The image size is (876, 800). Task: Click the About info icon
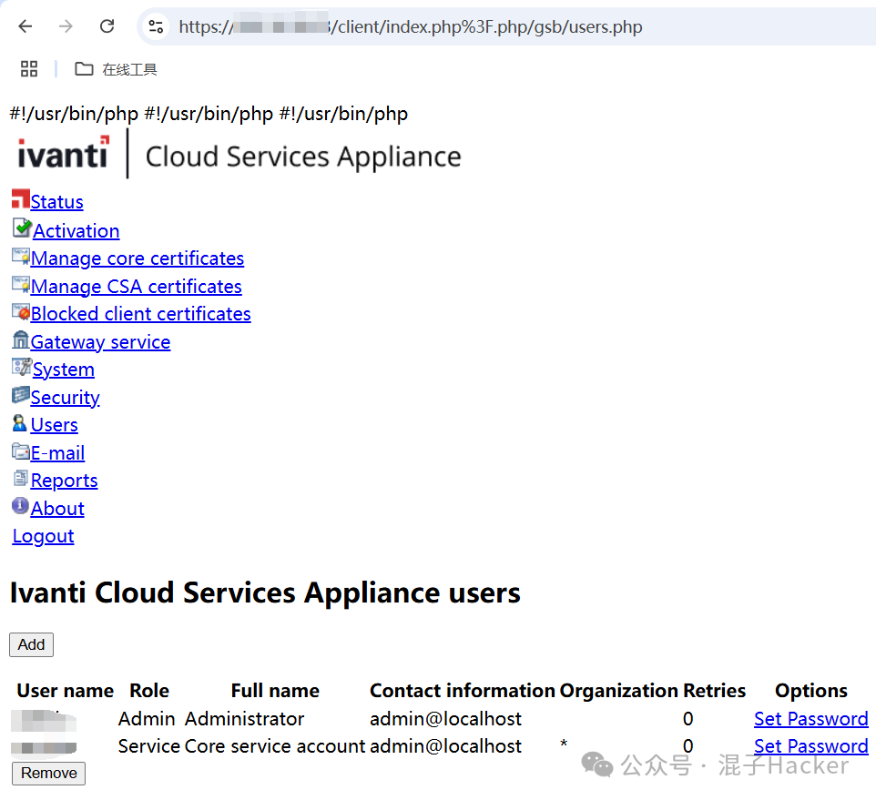[20, 506]
